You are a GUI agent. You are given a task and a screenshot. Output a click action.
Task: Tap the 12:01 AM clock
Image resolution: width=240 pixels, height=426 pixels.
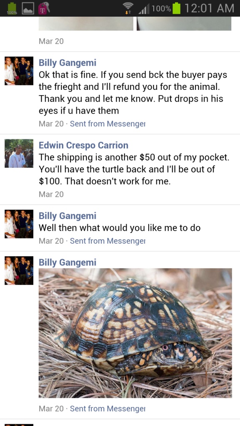click(x=209, y=8)
